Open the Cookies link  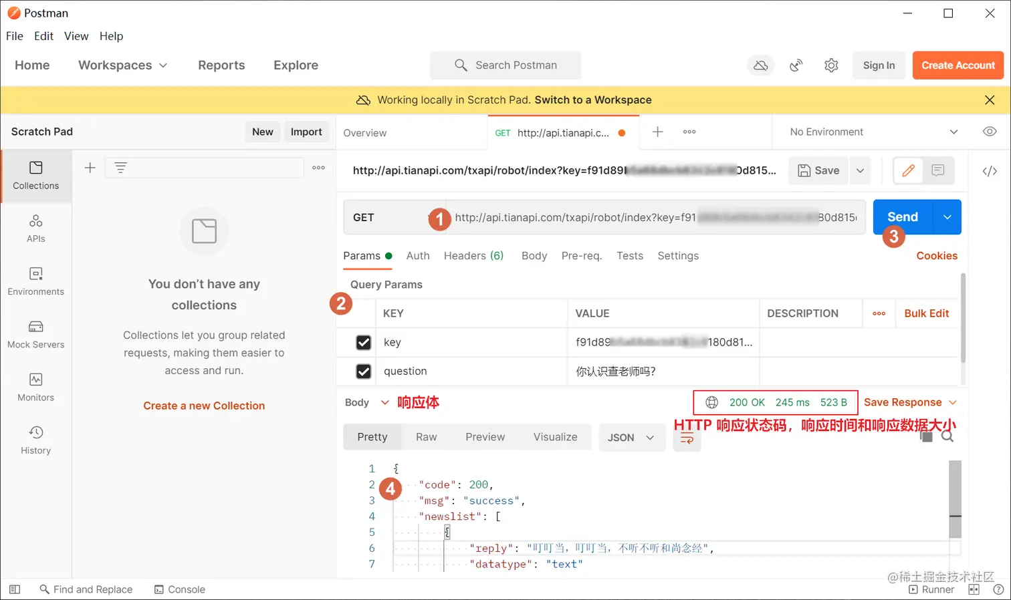pos(937,256)
